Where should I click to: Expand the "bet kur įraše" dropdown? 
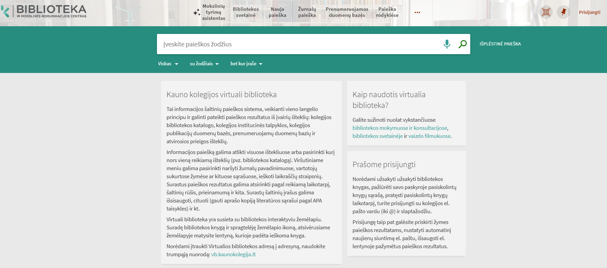pyautogui.click(x=246, y=64)
